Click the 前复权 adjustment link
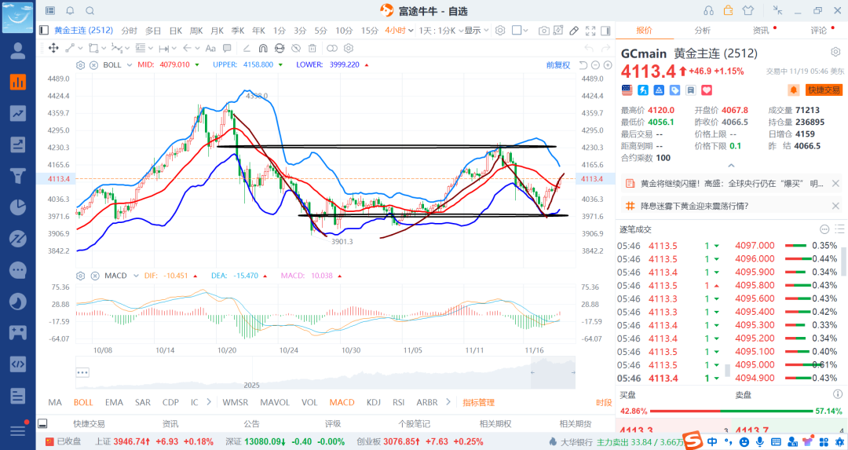Screen dimensions: 848x450 click(558, 65)
